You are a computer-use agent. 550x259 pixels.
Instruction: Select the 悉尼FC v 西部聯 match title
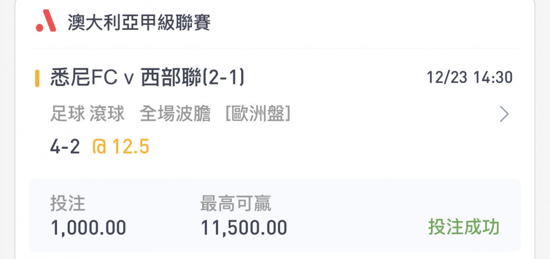pyautogui.click(x=147, y=78)
